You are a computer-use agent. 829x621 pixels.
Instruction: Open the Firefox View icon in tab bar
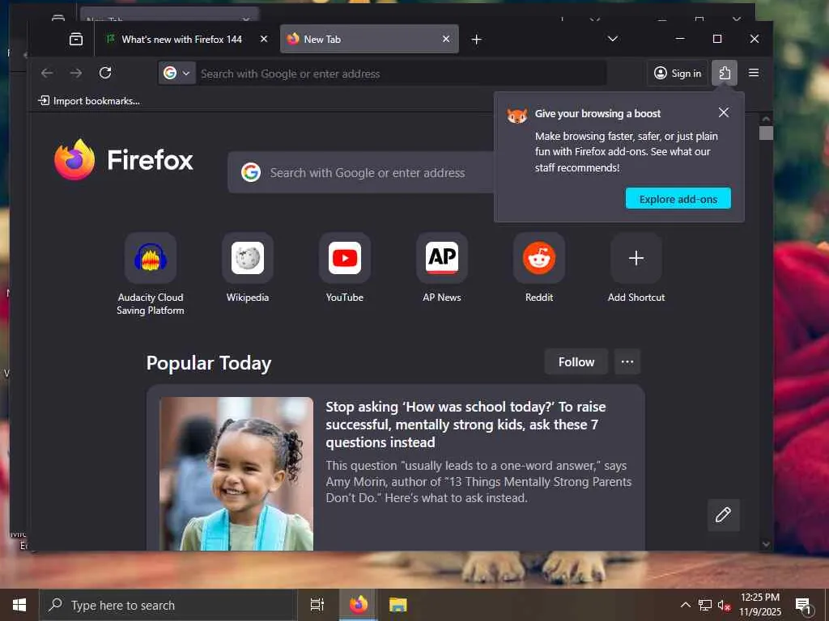point(76,39)
